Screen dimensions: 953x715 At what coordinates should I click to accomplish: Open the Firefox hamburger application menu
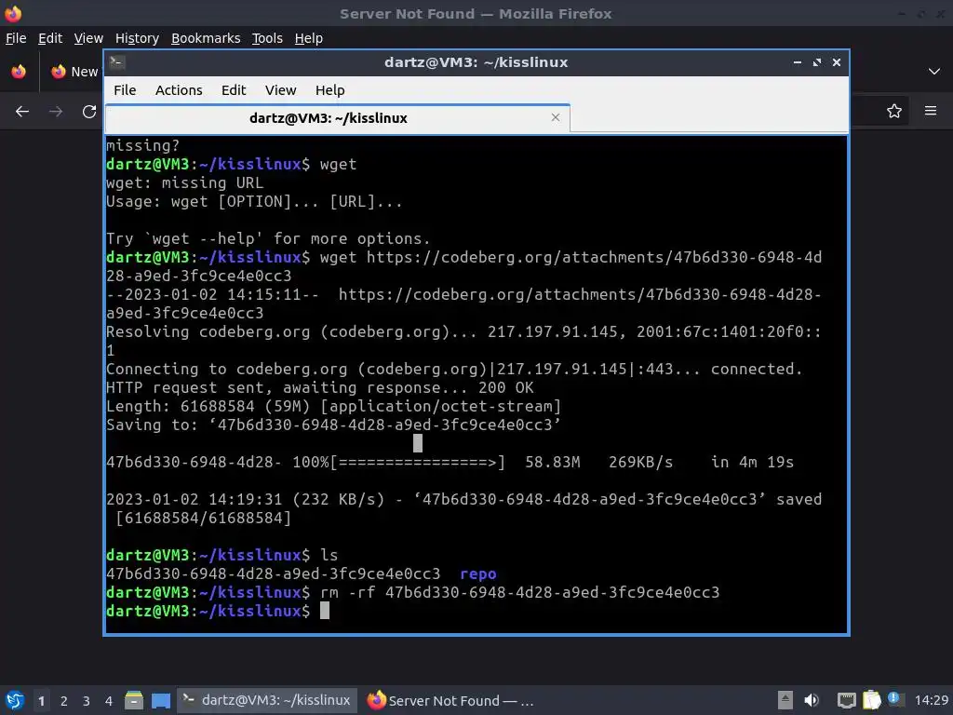(x=931, y=111)
